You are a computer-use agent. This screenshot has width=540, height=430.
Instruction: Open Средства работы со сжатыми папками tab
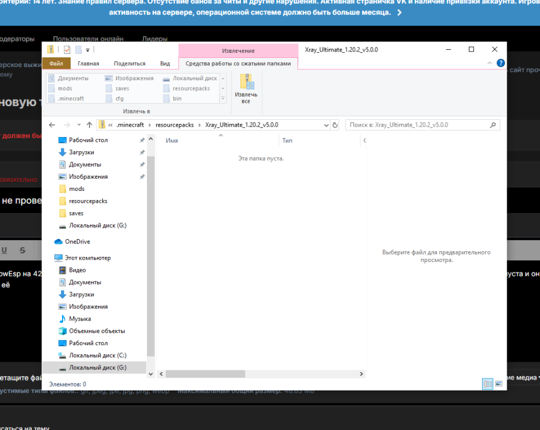pos(238,64)
